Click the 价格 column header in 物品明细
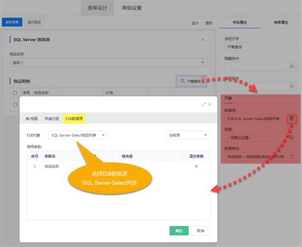This screenshot has height=247, width=302. (110, 93)
